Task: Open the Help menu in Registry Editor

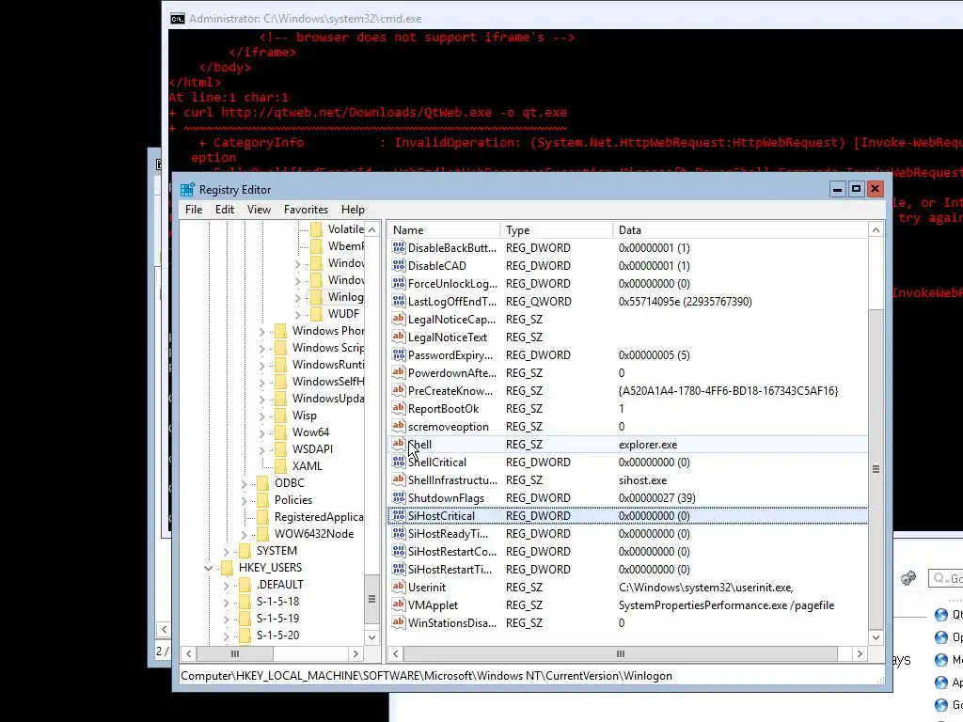Action: tap(353, 210)
